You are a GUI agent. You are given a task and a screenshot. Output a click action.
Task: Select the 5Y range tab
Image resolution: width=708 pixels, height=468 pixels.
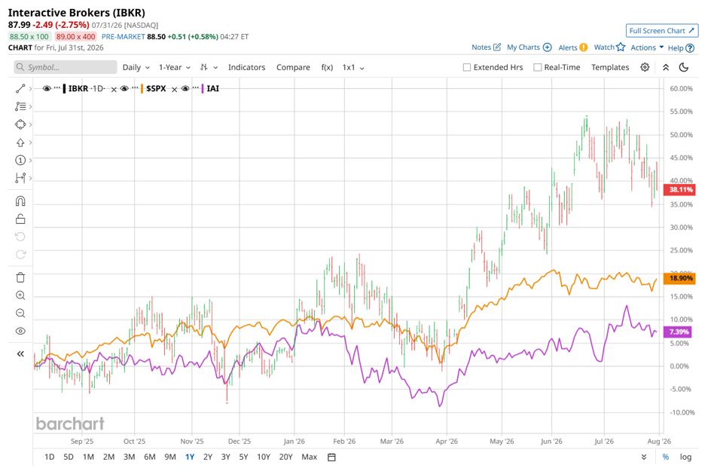coord(243,457)
